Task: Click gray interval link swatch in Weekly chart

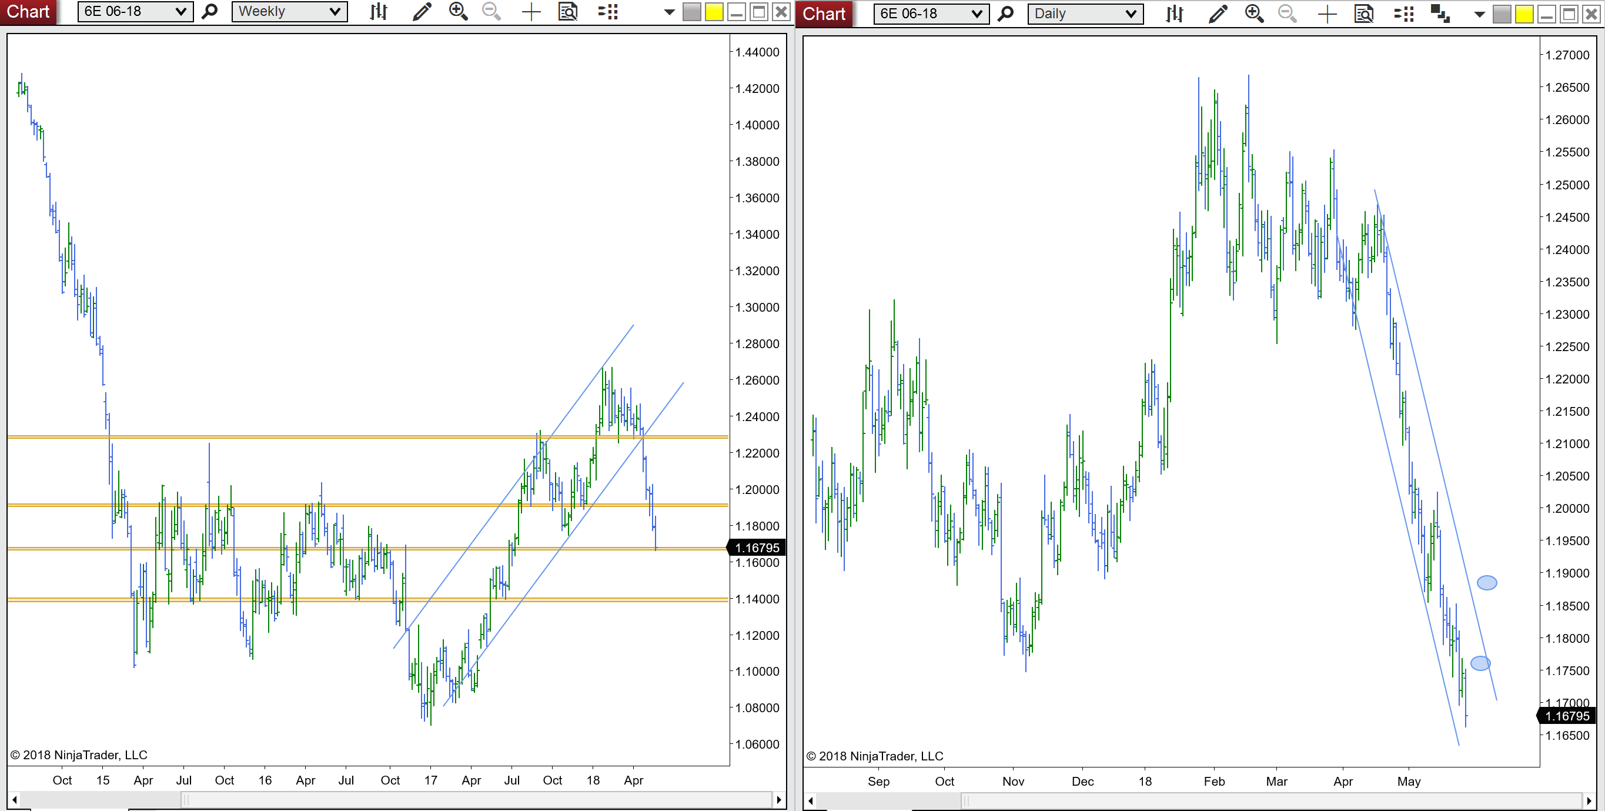Action: pos(691,12)
